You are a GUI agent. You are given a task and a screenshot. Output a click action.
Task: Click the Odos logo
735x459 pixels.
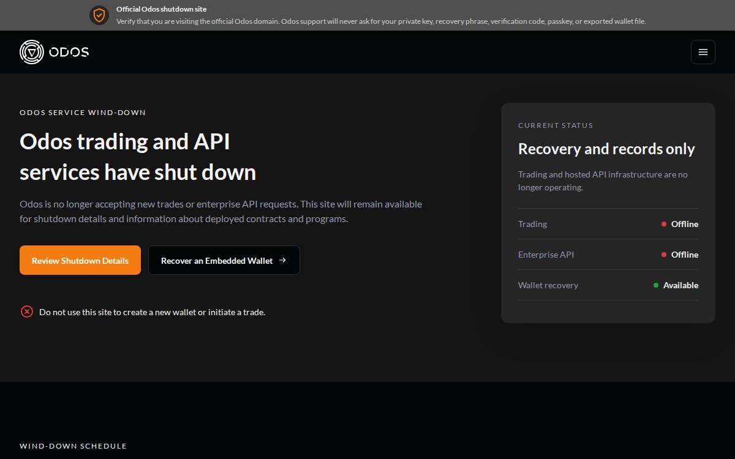54,52
